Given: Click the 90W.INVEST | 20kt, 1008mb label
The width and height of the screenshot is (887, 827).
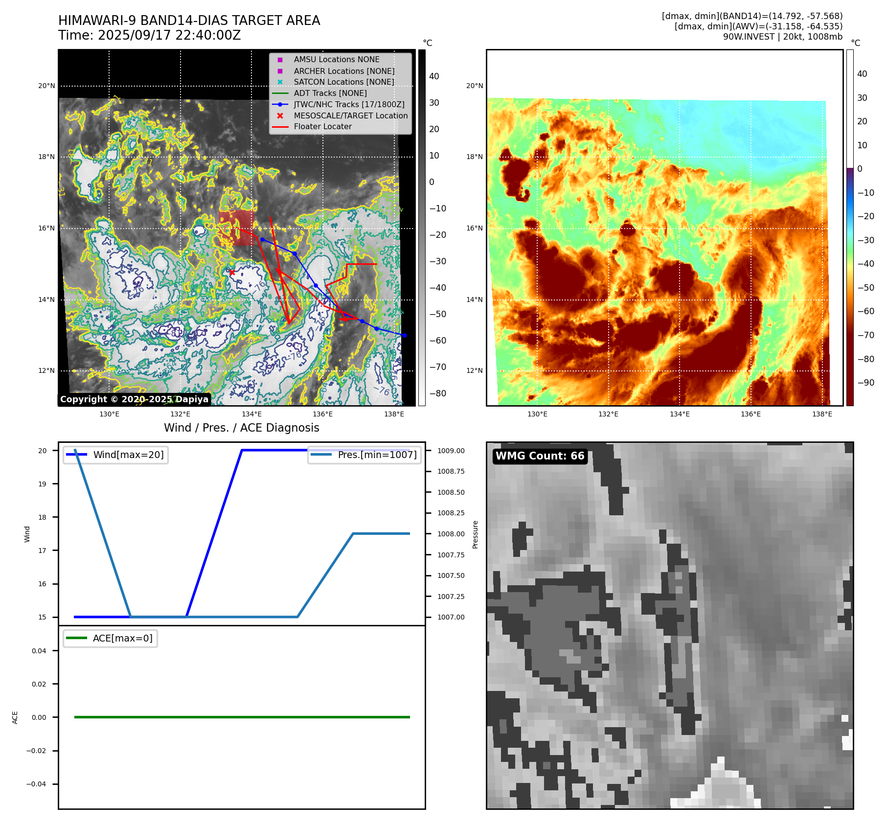Looking at the screenshot, I should [783, 37].
